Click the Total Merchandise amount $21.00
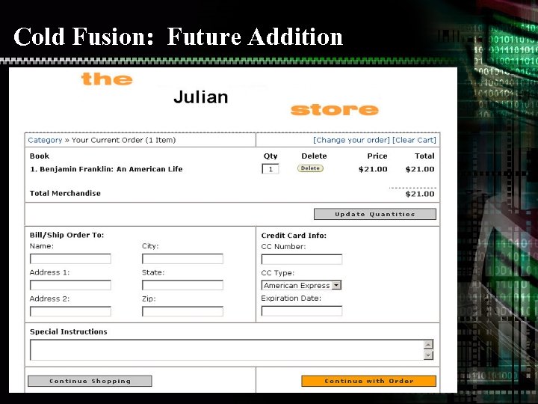 [x=420, y=194]
